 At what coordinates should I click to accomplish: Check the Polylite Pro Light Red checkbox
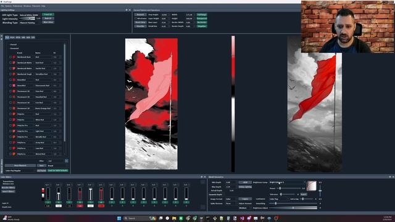[10, 131]
